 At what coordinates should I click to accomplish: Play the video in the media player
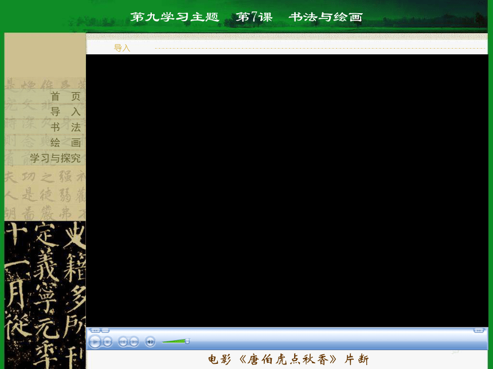(95, 342)
